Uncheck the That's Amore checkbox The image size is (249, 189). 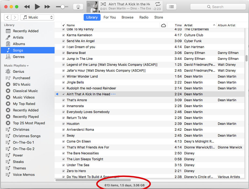pyautogui.click(x=63, y=100)
